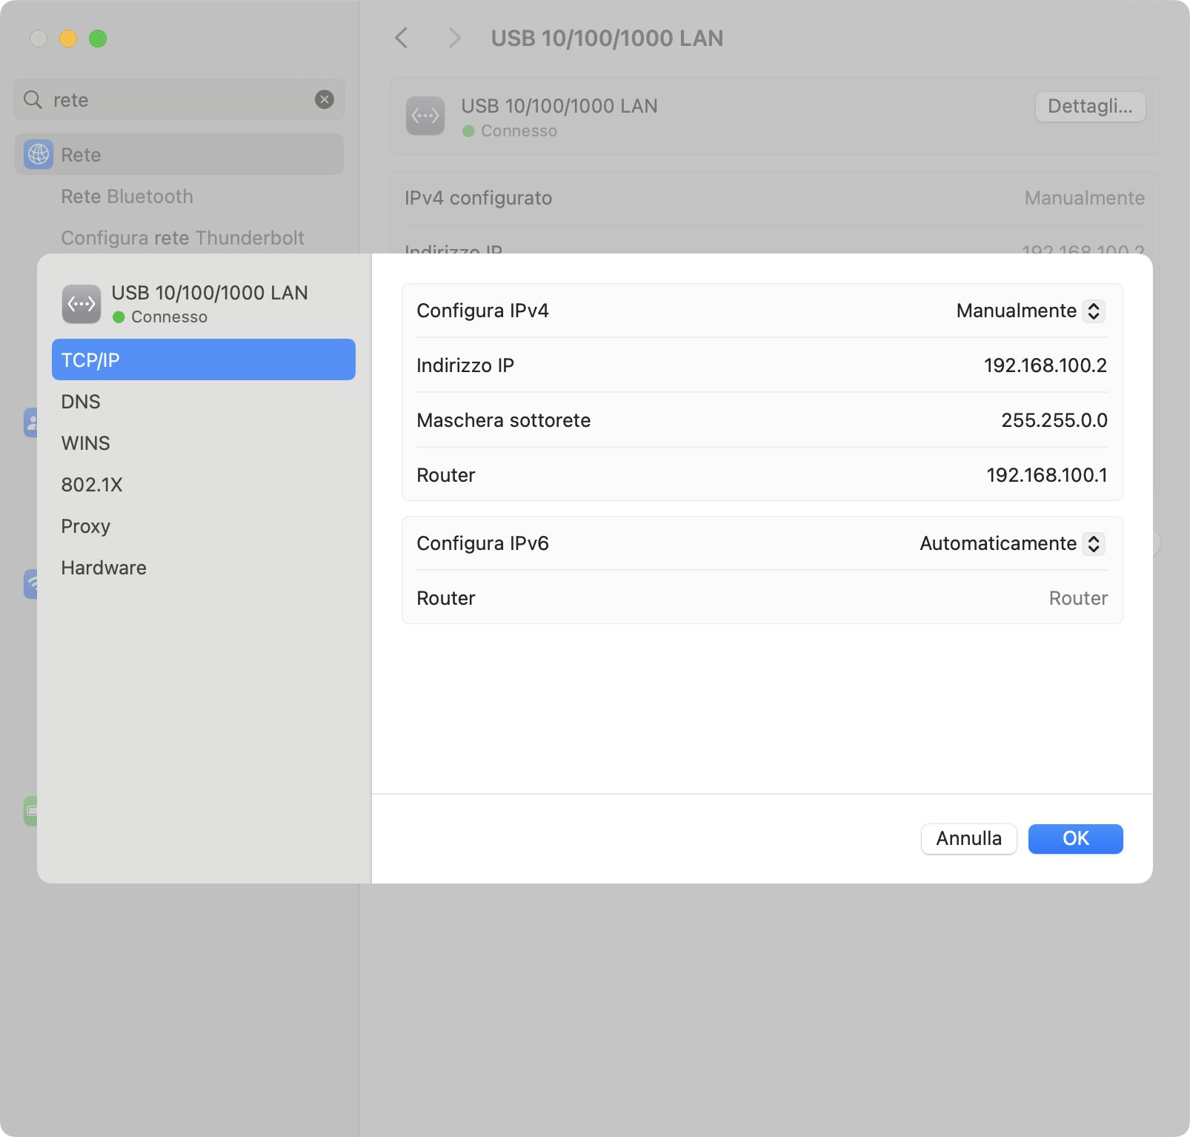Clear the search field with the X icon
Viewport: 1190px width, 1137px height.
(x=325, y=99)
